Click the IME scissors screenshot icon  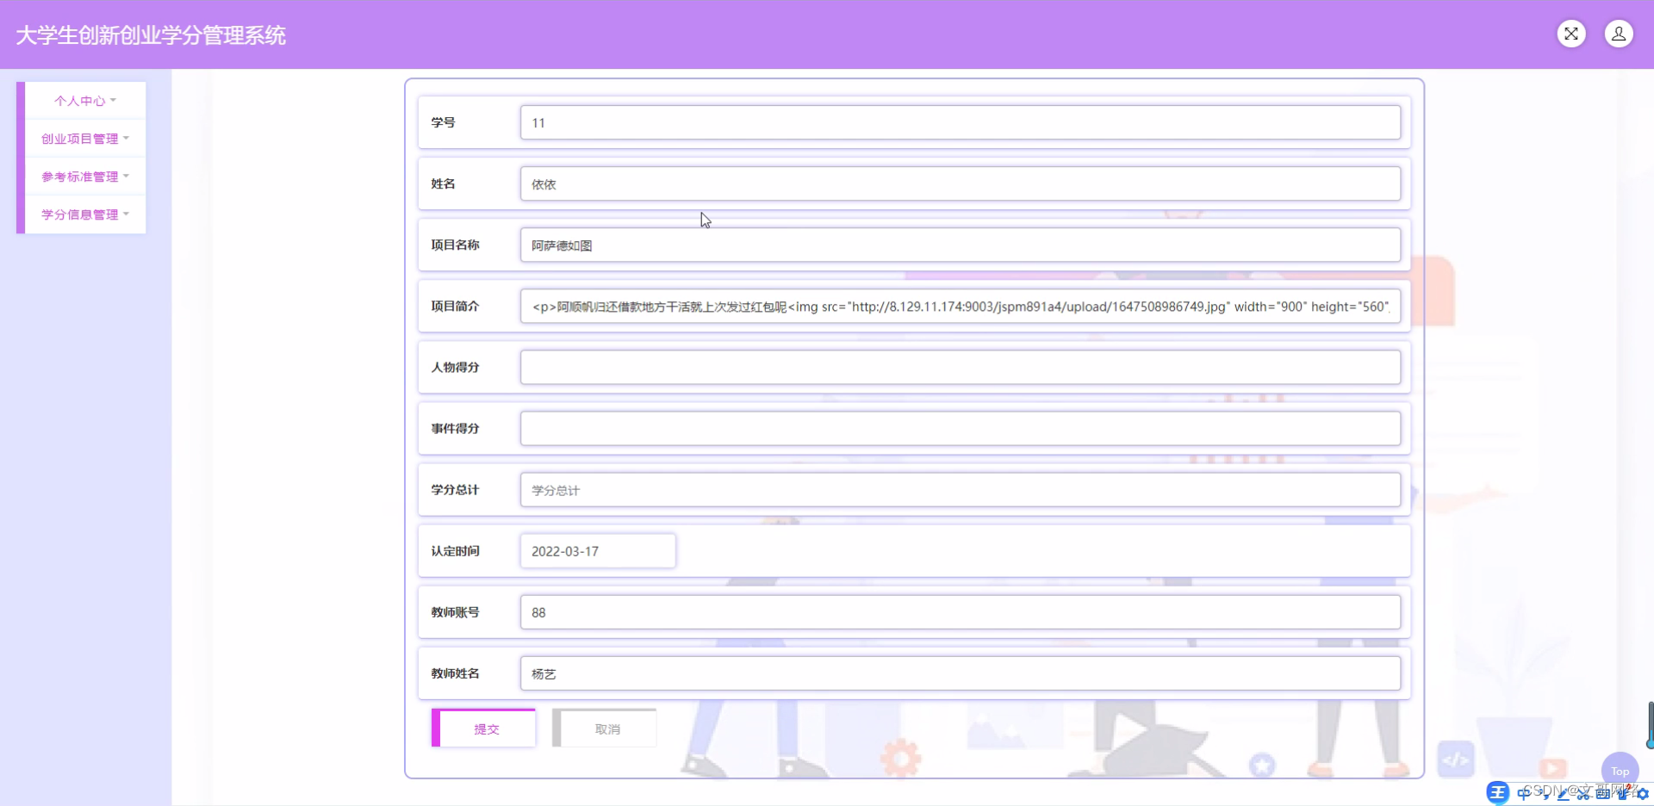(1582, 794)
